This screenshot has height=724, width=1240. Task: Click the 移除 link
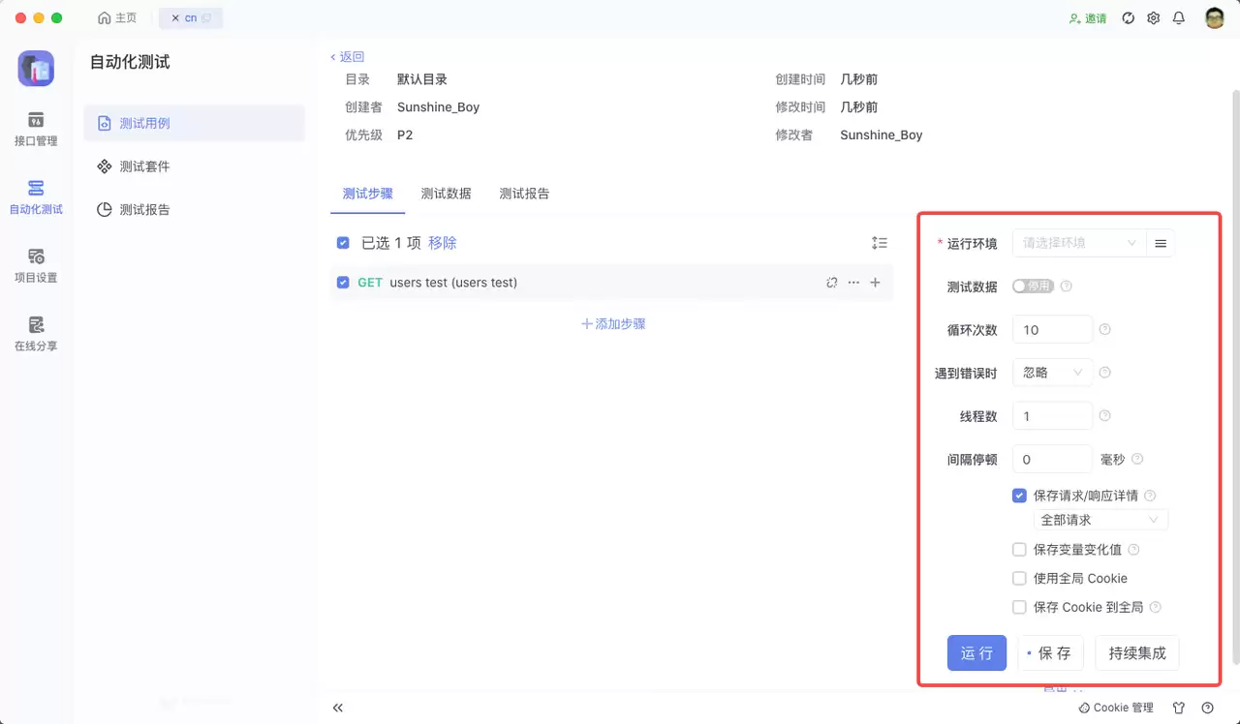(442, 243)
